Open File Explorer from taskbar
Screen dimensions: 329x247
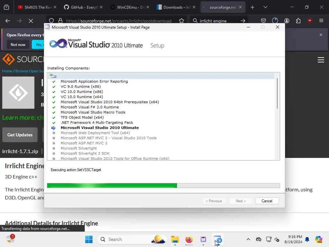175,239
